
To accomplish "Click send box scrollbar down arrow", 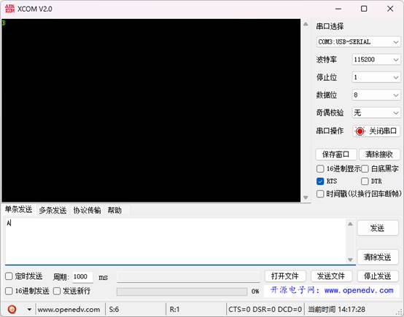I will 350,259.
